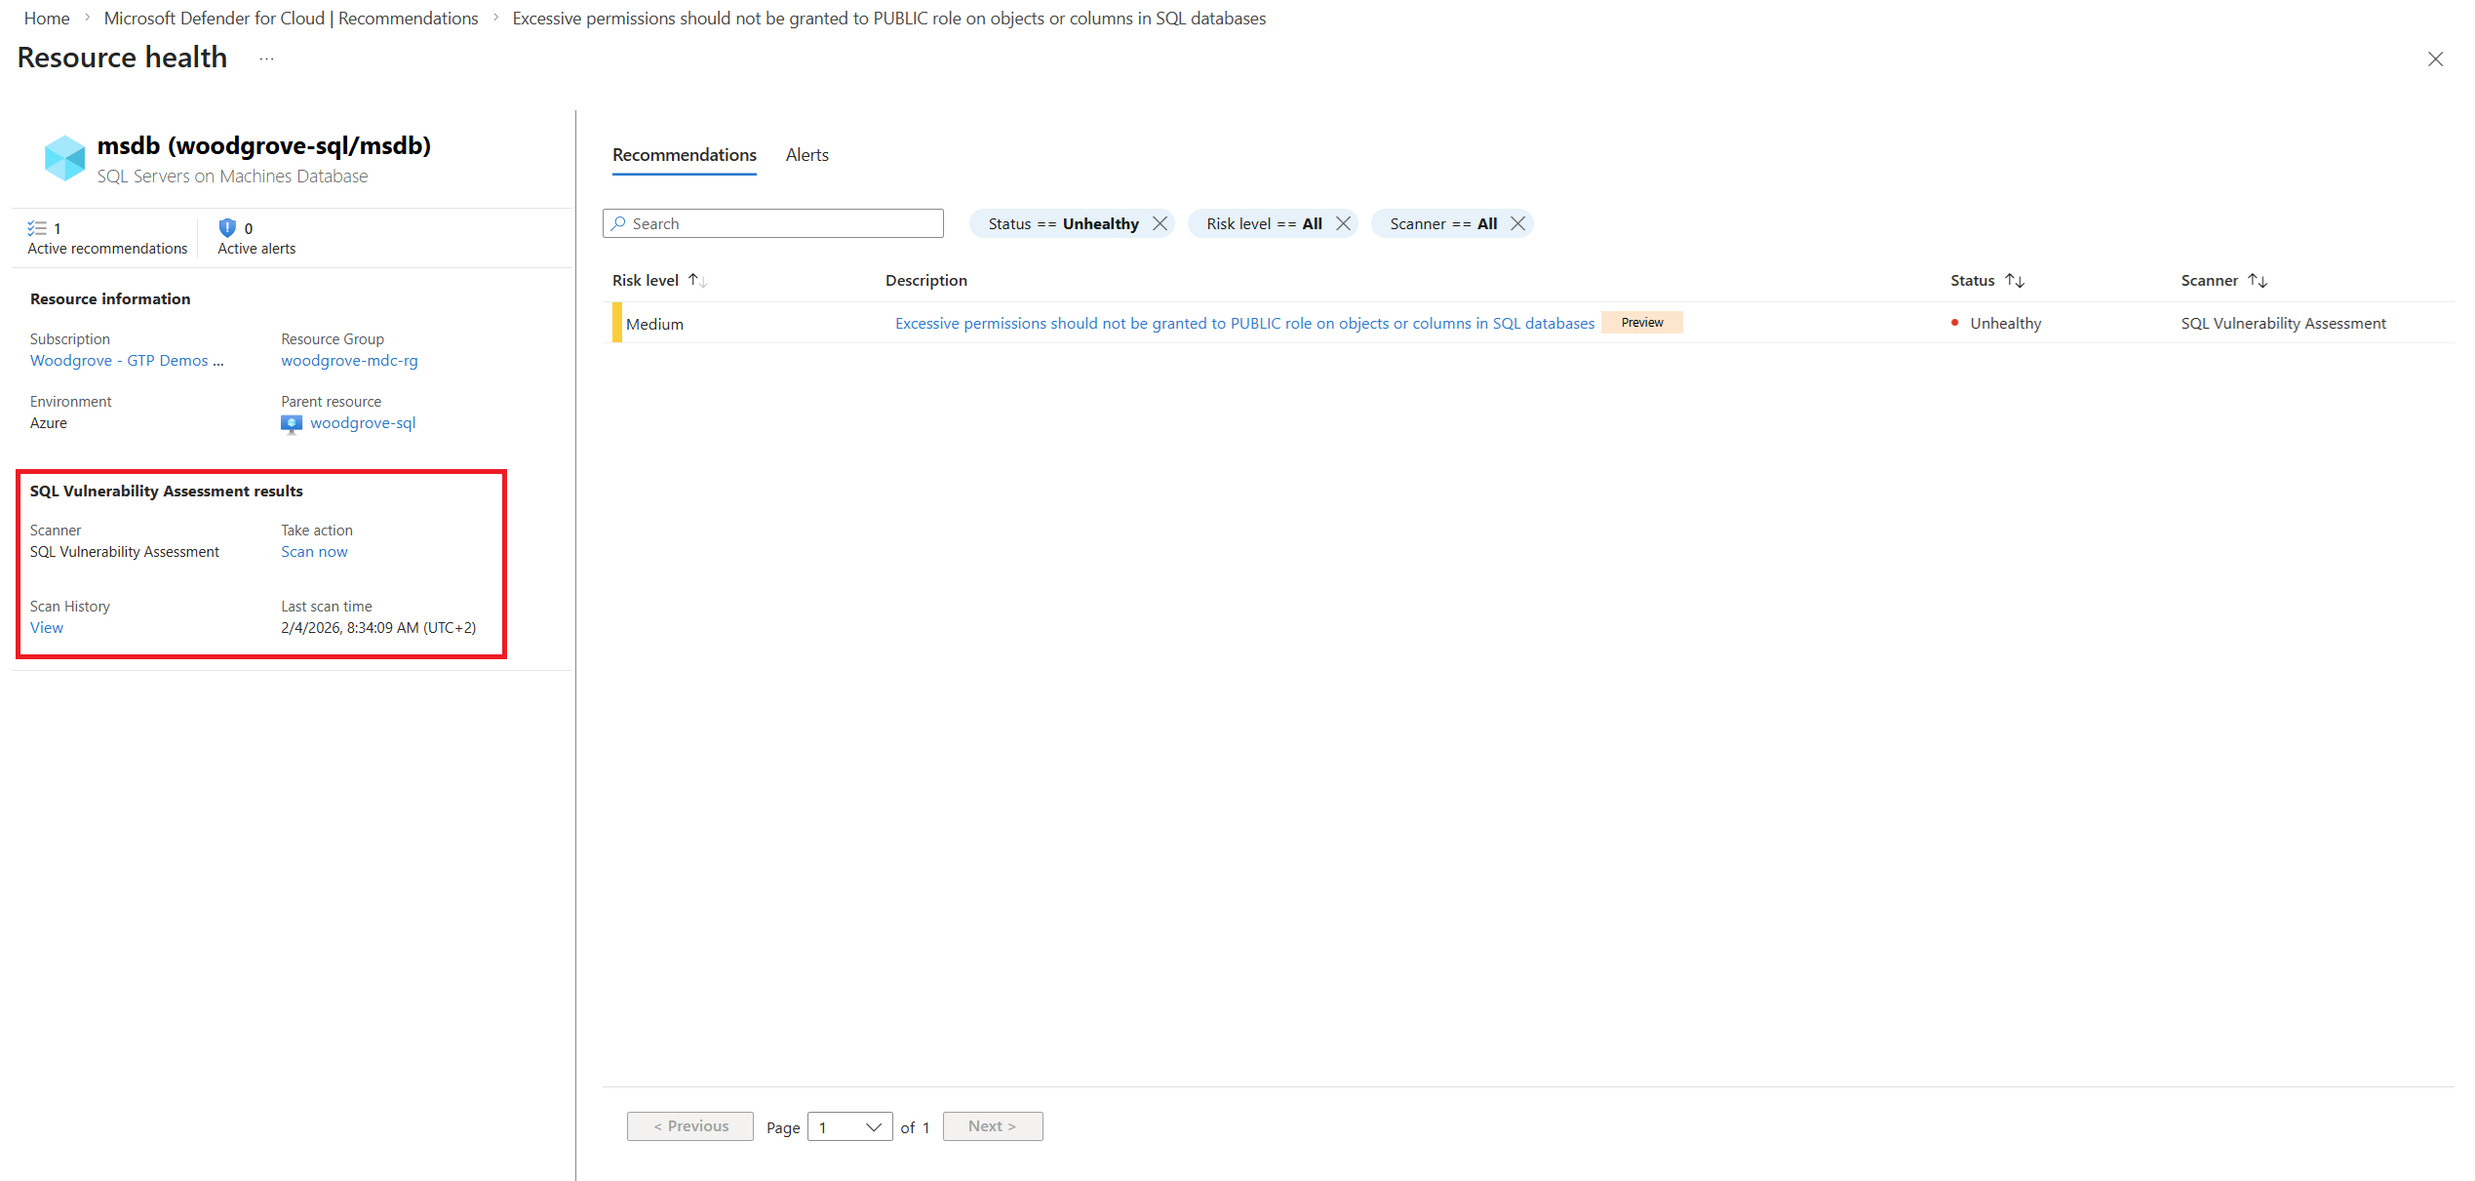Click the msdb database cube icon
2475x1181 pixels.
coord(64,158)
